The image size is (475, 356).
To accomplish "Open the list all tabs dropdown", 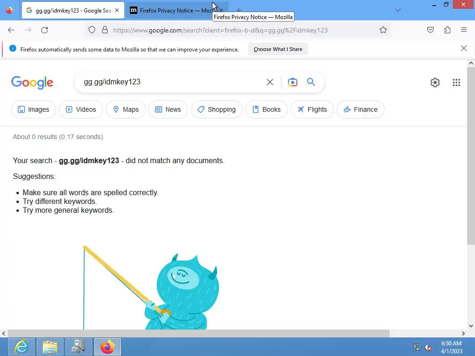I will pyautogui.click(x=398, y=10).
